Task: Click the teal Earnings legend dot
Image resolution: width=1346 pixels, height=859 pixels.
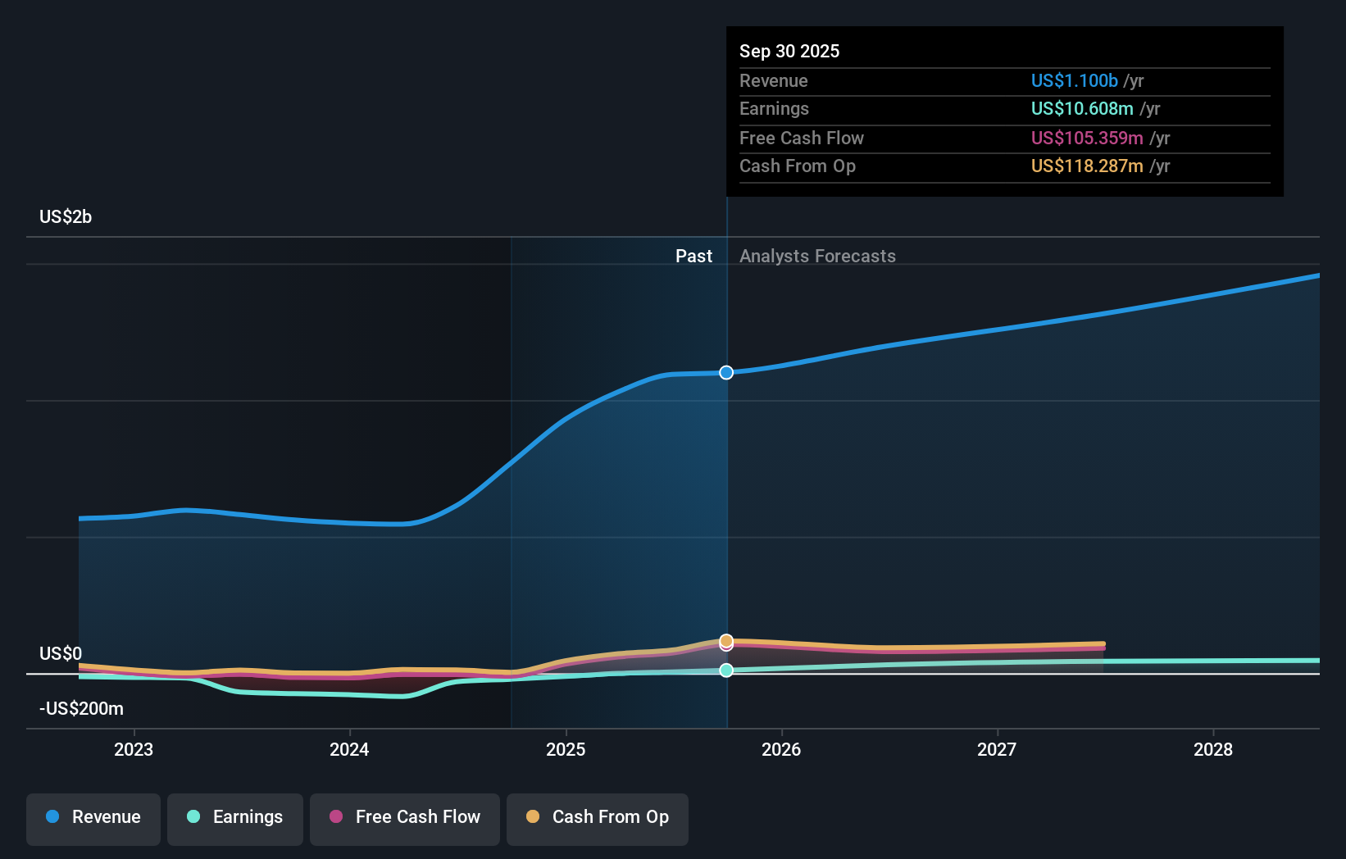Action: [x=193, y=817]
